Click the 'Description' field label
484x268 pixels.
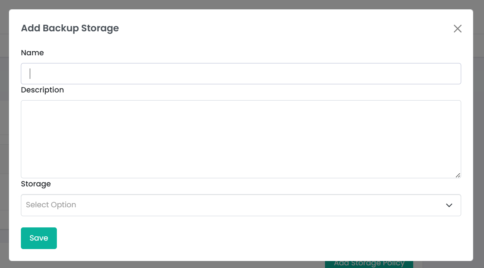click(43, 90)
